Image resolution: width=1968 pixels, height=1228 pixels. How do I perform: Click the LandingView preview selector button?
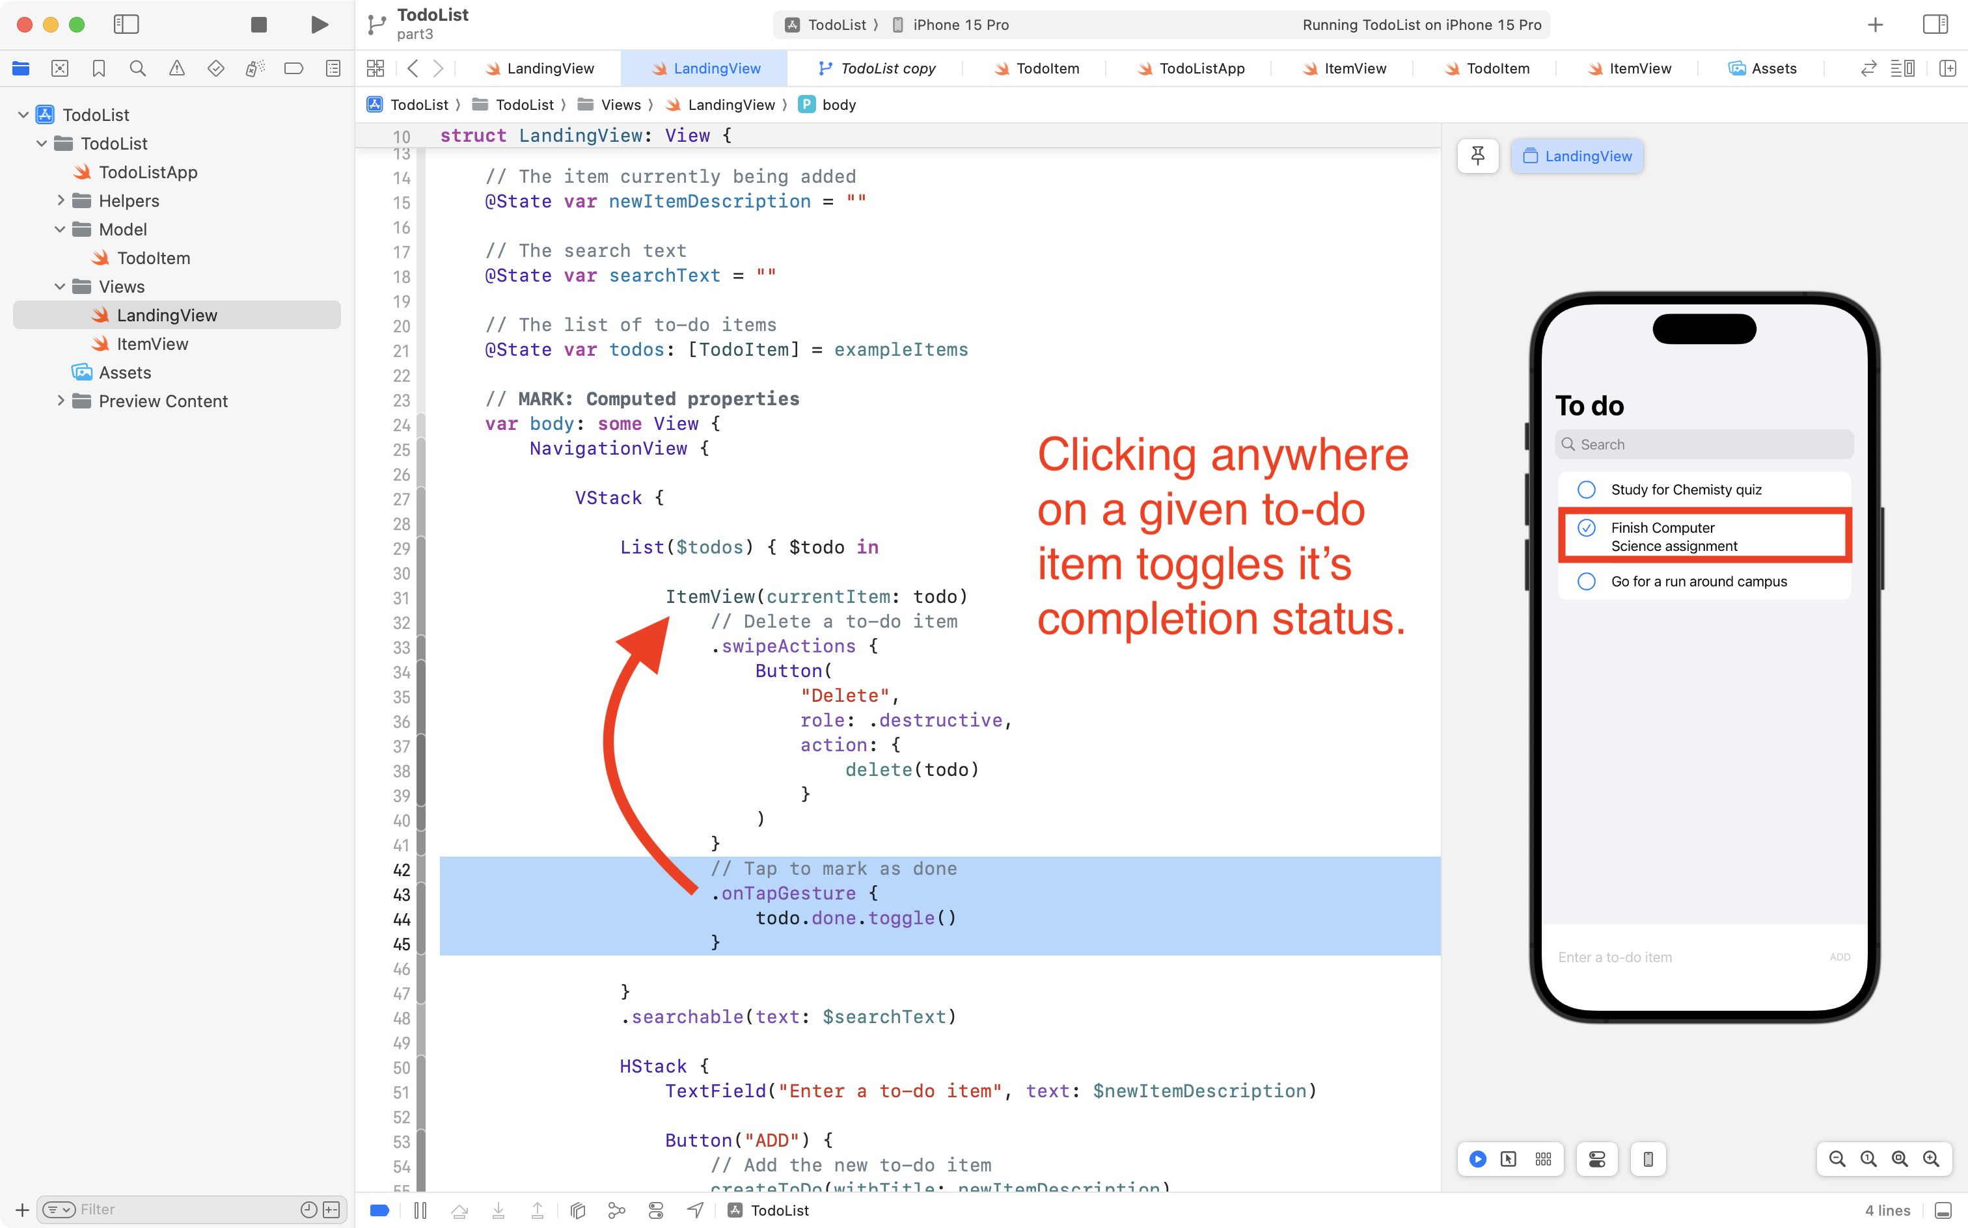coord(1576,156)
